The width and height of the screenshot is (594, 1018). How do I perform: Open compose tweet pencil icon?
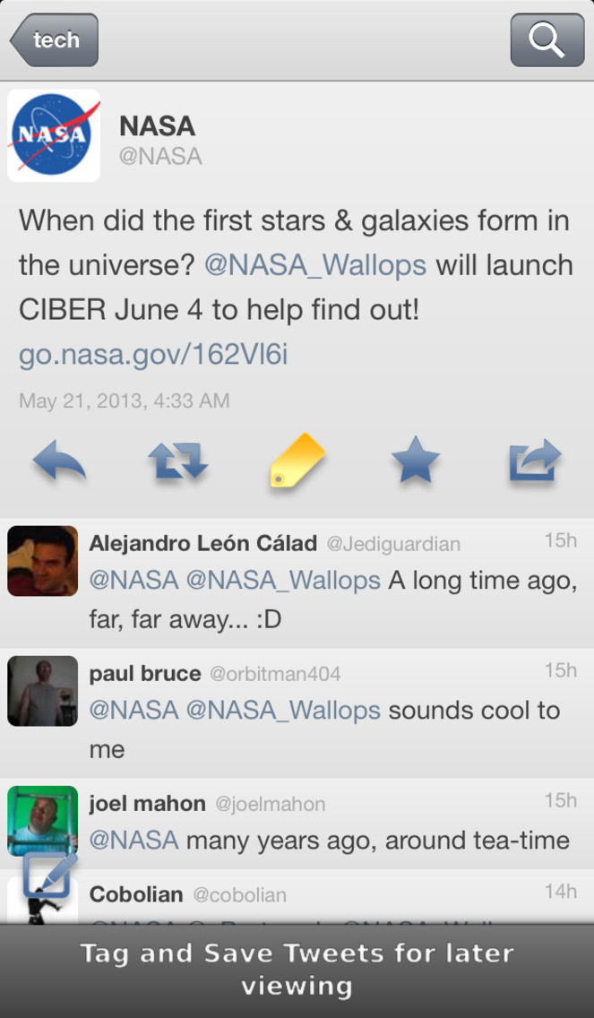point(50,876)
